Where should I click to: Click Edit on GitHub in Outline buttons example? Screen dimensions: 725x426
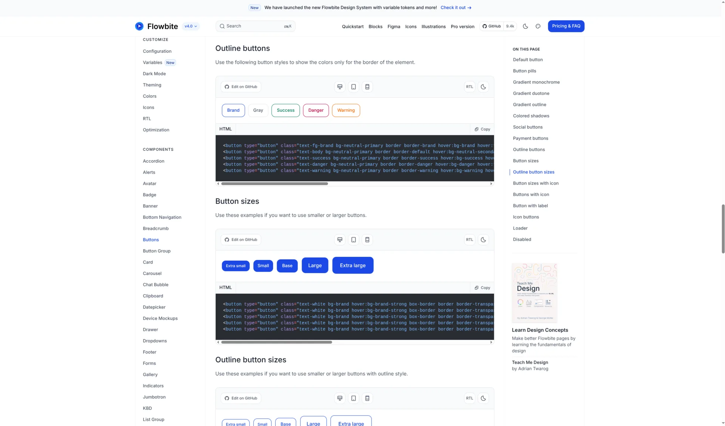tap(241, 87)
